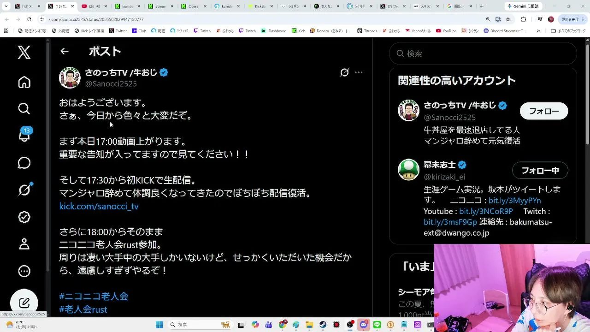Open Chrome profile avatar in toolbar
This screenshot has height=332, width=590.
click(x=551, y=19)
